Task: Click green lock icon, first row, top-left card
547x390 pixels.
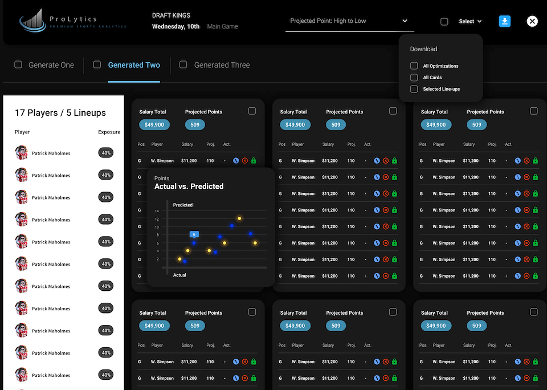Action: click(x=254, y=161)
